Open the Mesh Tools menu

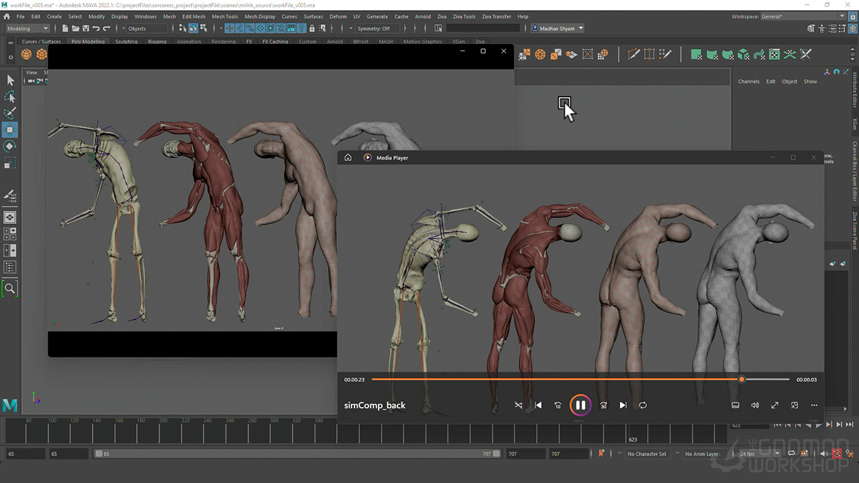(x=225, y=16)
